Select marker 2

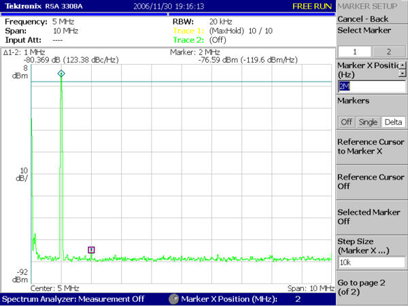coord(388,52)
